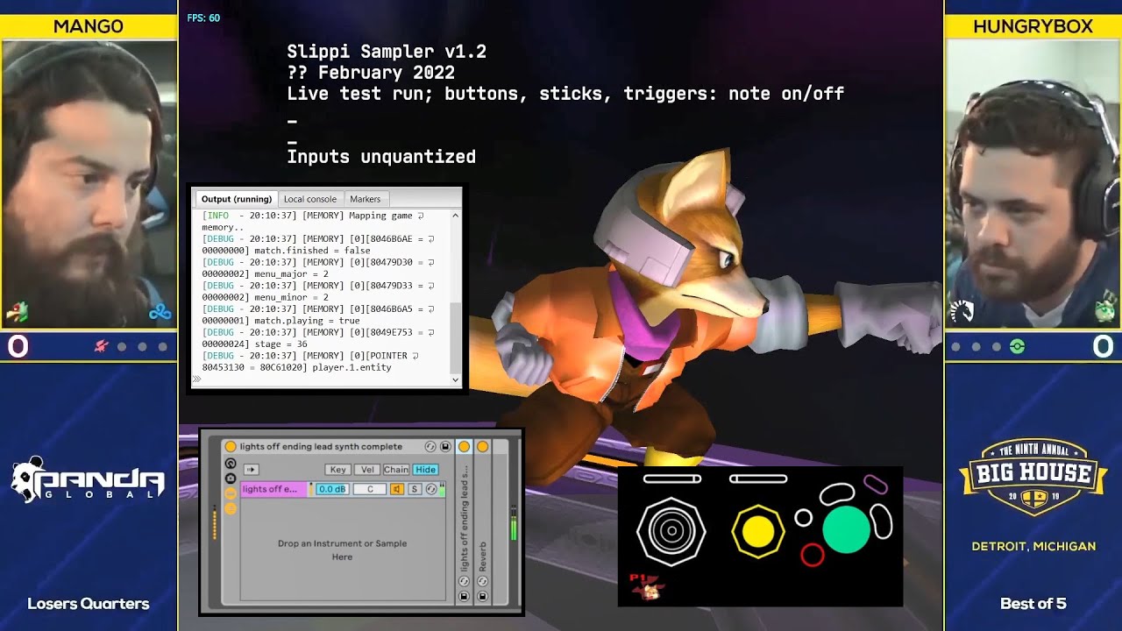Click the green A button display
1122x631 pixels.
pos(846,529)
